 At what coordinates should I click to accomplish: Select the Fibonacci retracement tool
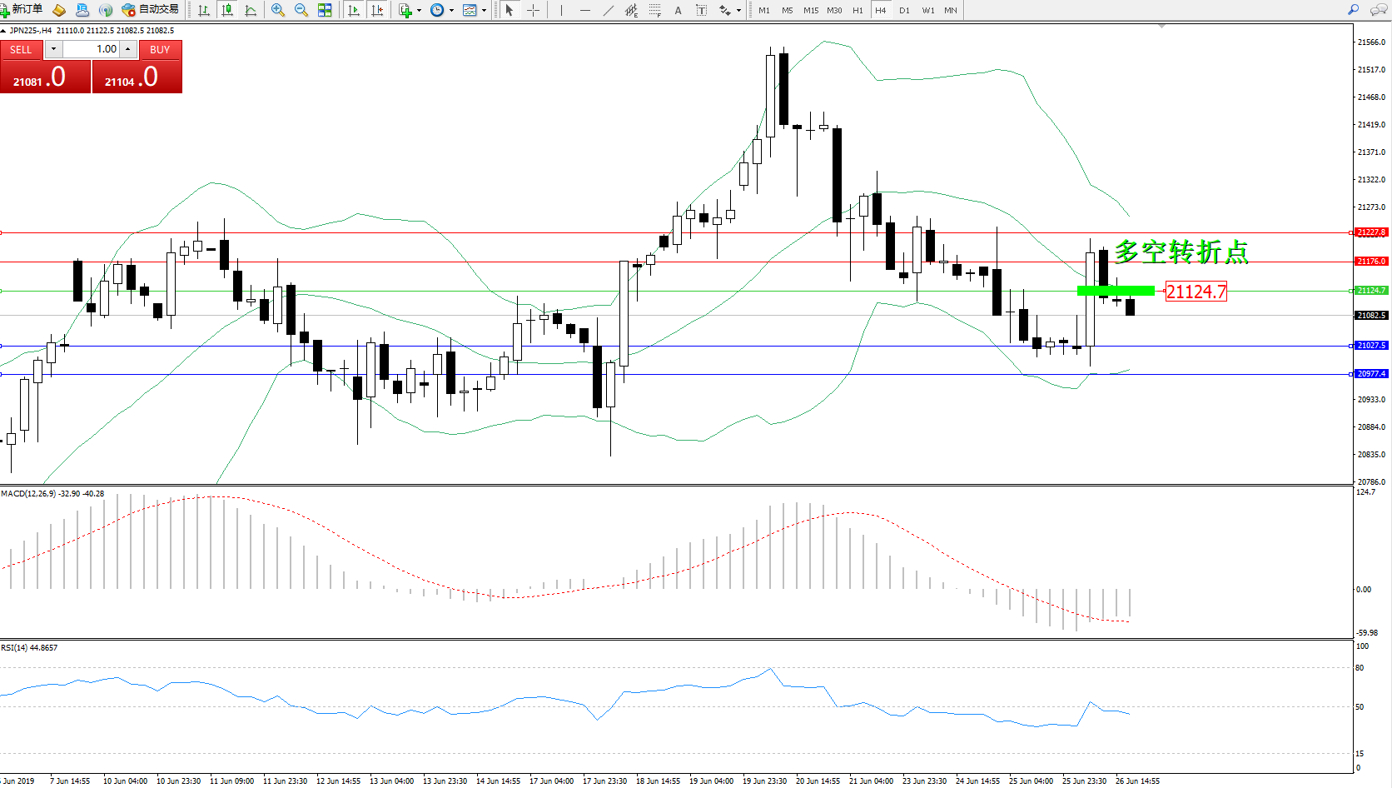(x=655, y=10)
